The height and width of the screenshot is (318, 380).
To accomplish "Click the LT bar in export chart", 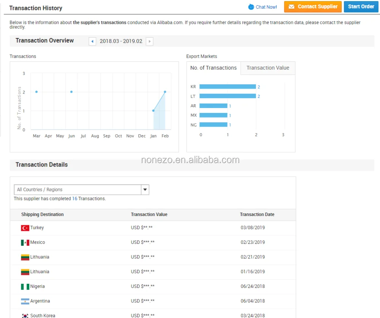I will click(227, 96).
